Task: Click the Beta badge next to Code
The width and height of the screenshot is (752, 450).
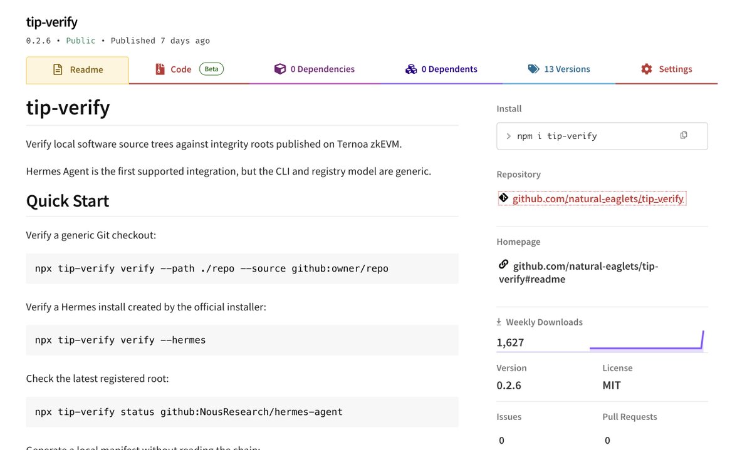Action: 211,69
